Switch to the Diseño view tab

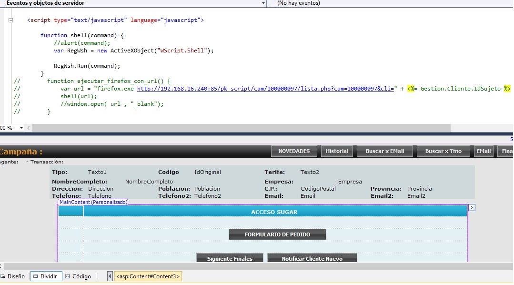pos(13,276)
